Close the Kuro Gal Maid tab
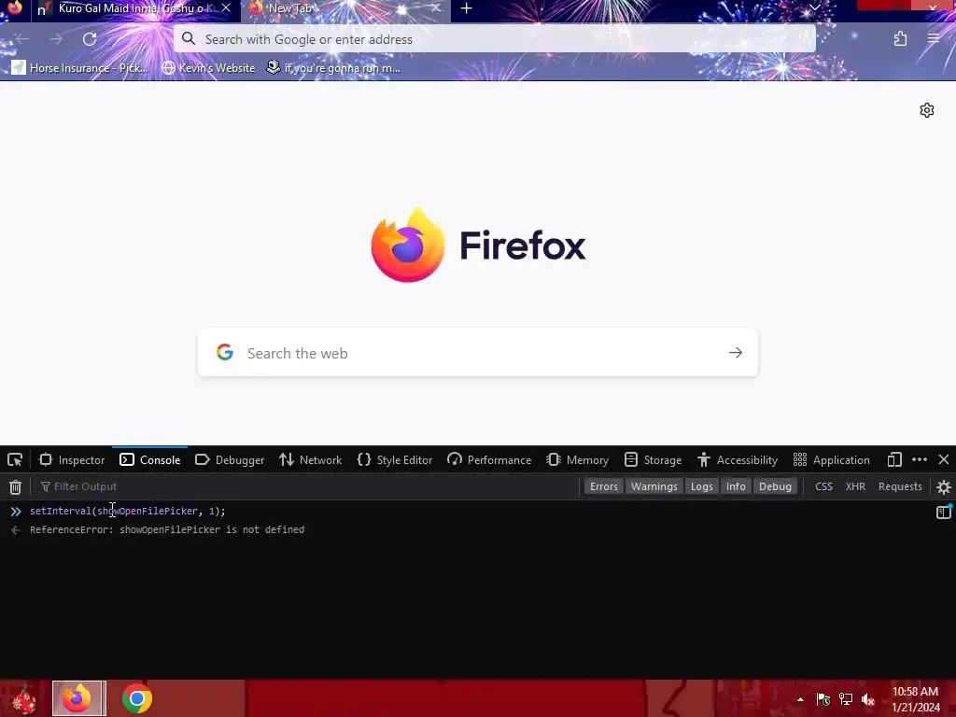This screenshot has width=956, height=717. tap(226, 7)
